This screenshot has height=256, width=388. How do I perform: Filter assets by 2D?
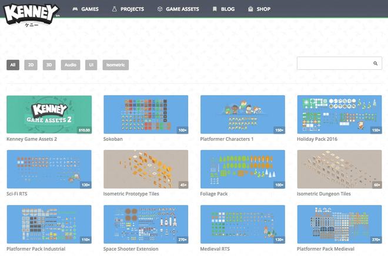[x=31, y=65]
